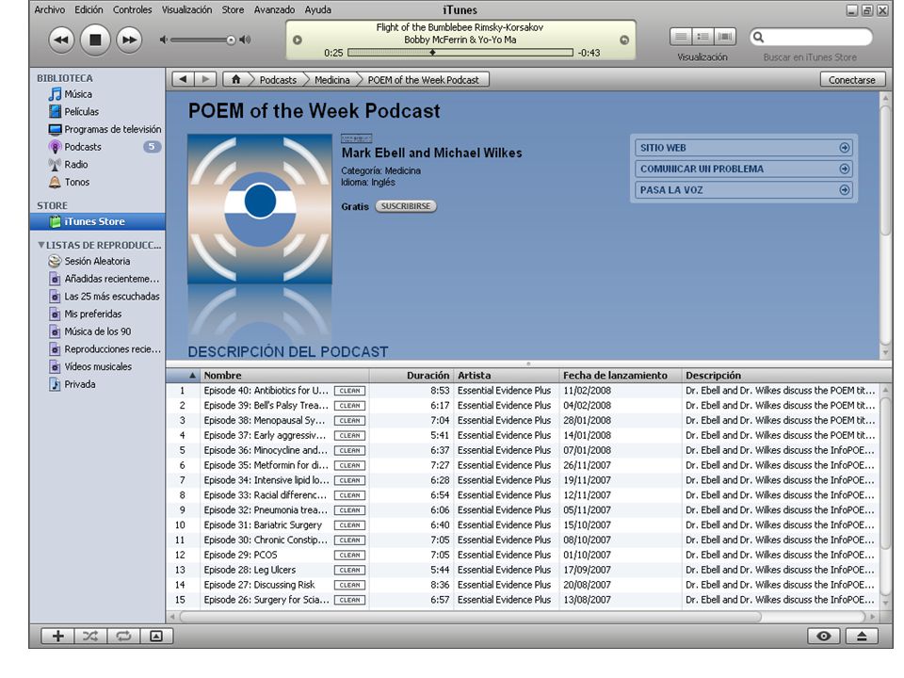Click the podcast cover artwork
The image size is (904, 678).
pos(260,209)
